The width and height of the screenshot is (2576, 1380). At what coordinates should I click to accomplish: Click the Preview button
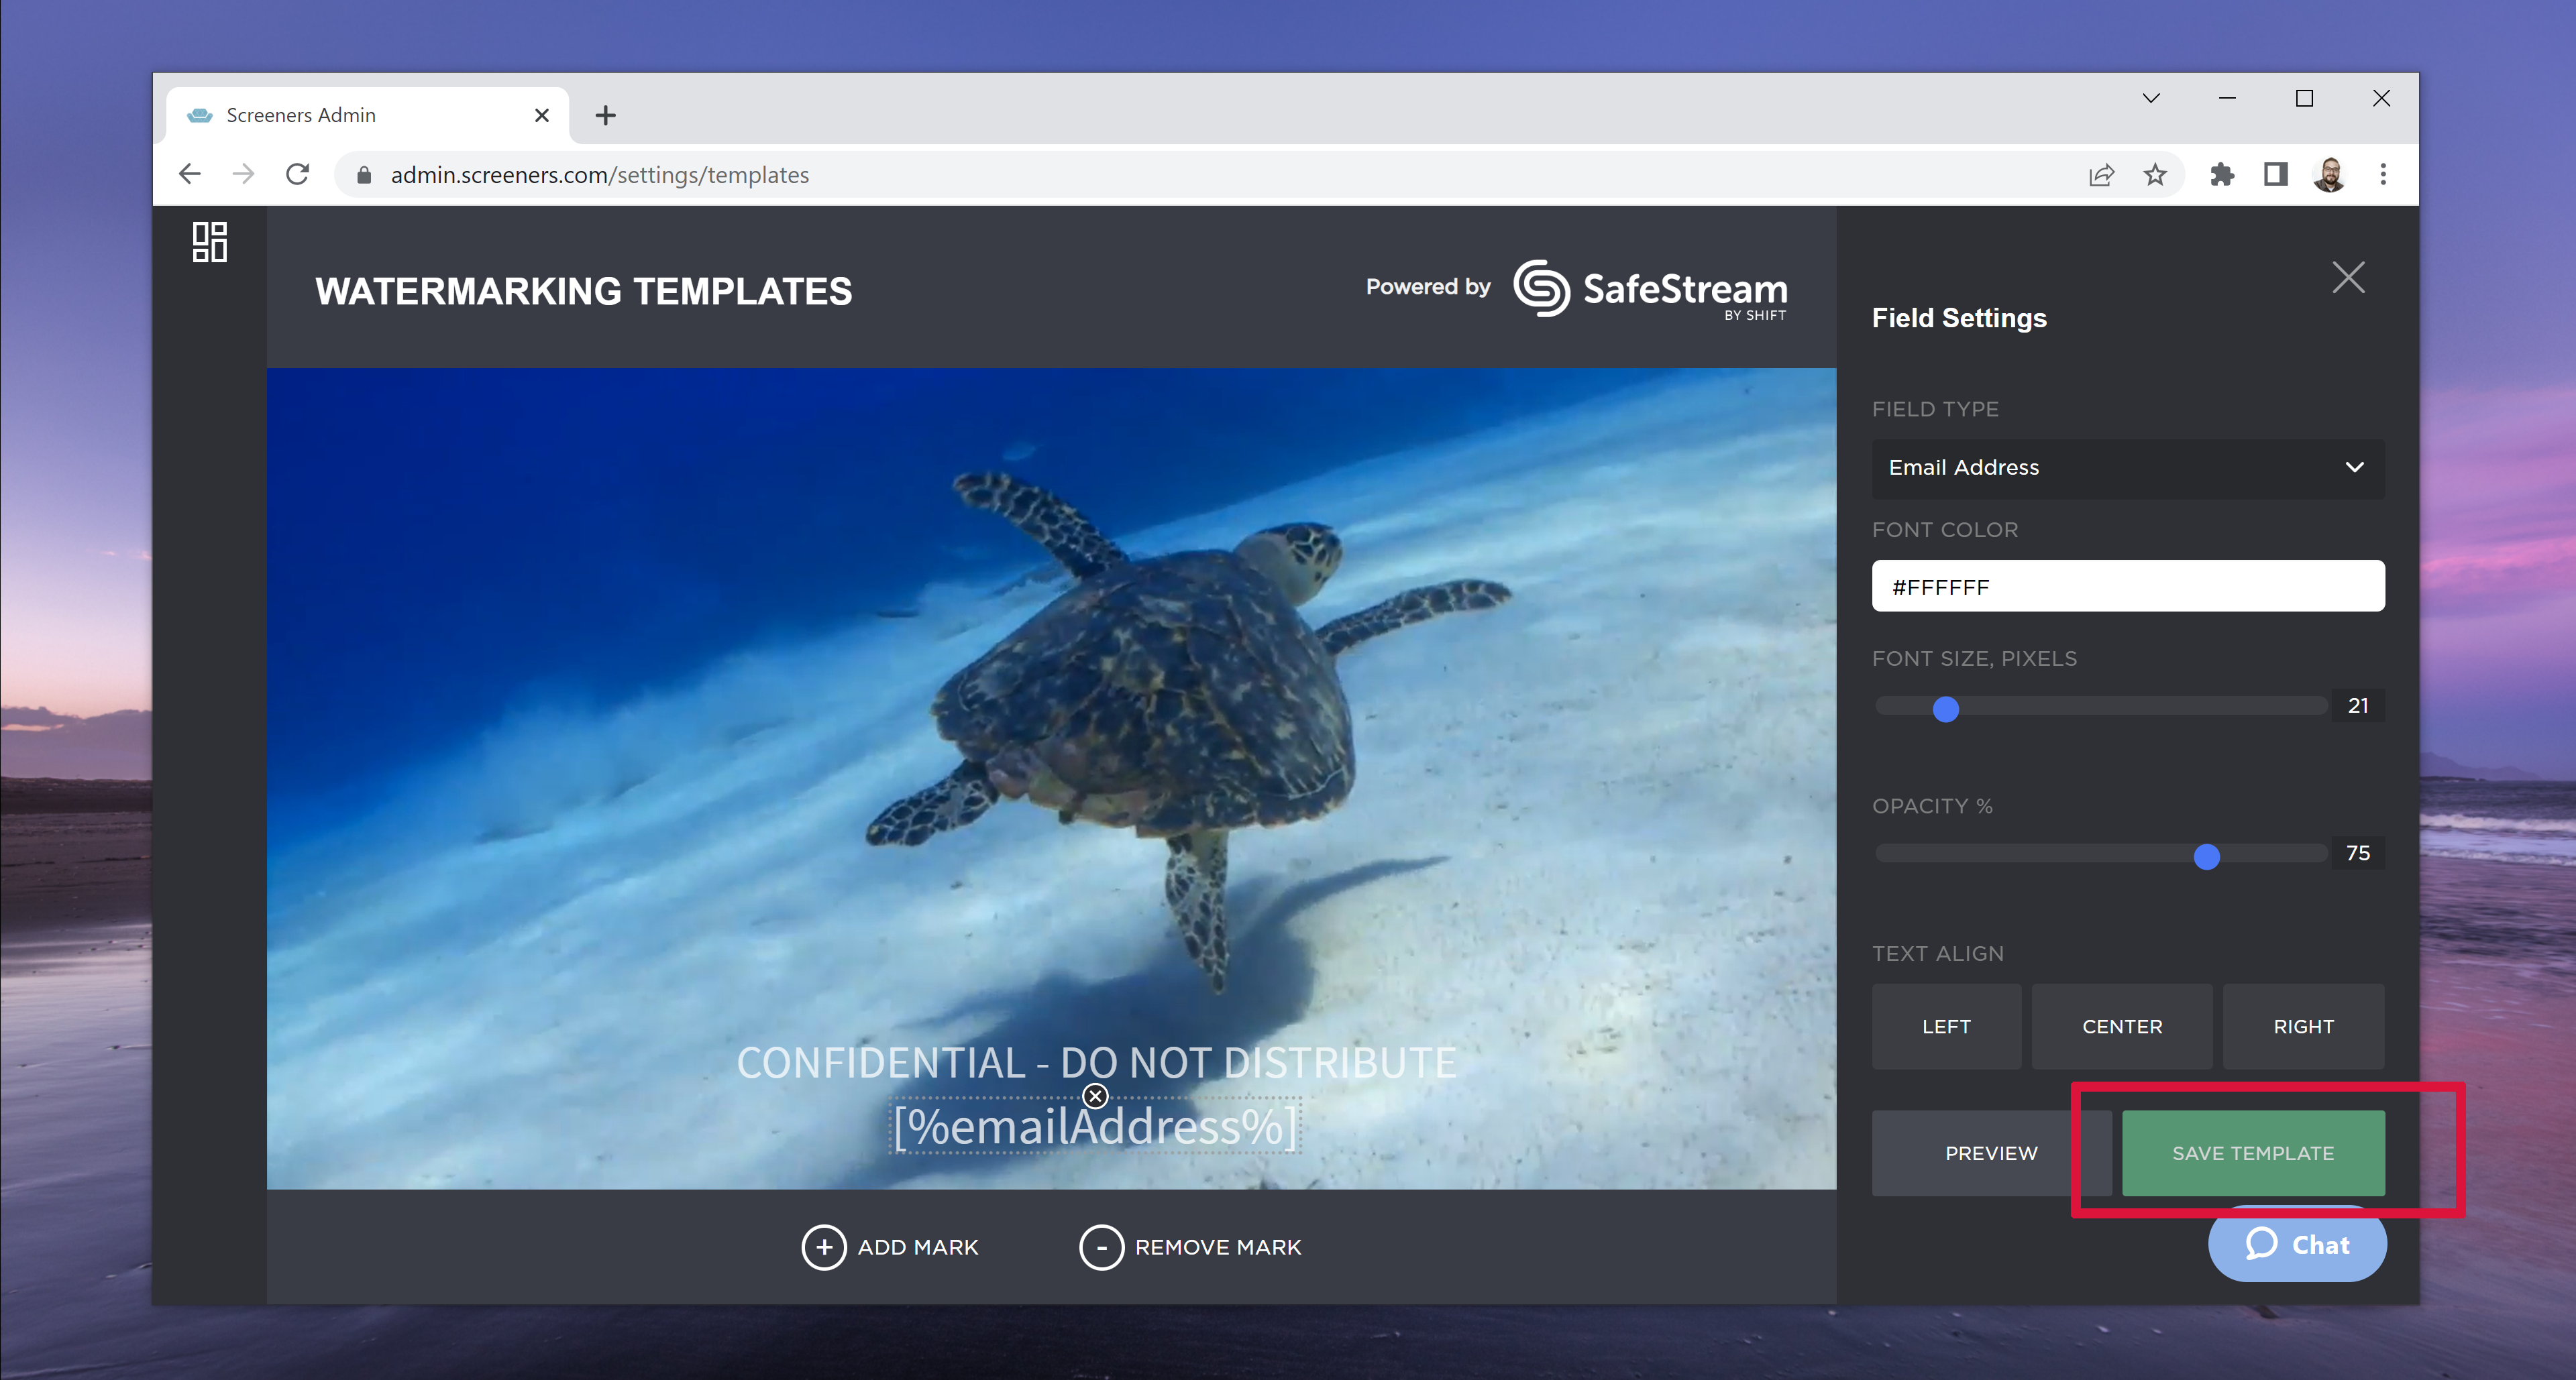[1990, 1153]
